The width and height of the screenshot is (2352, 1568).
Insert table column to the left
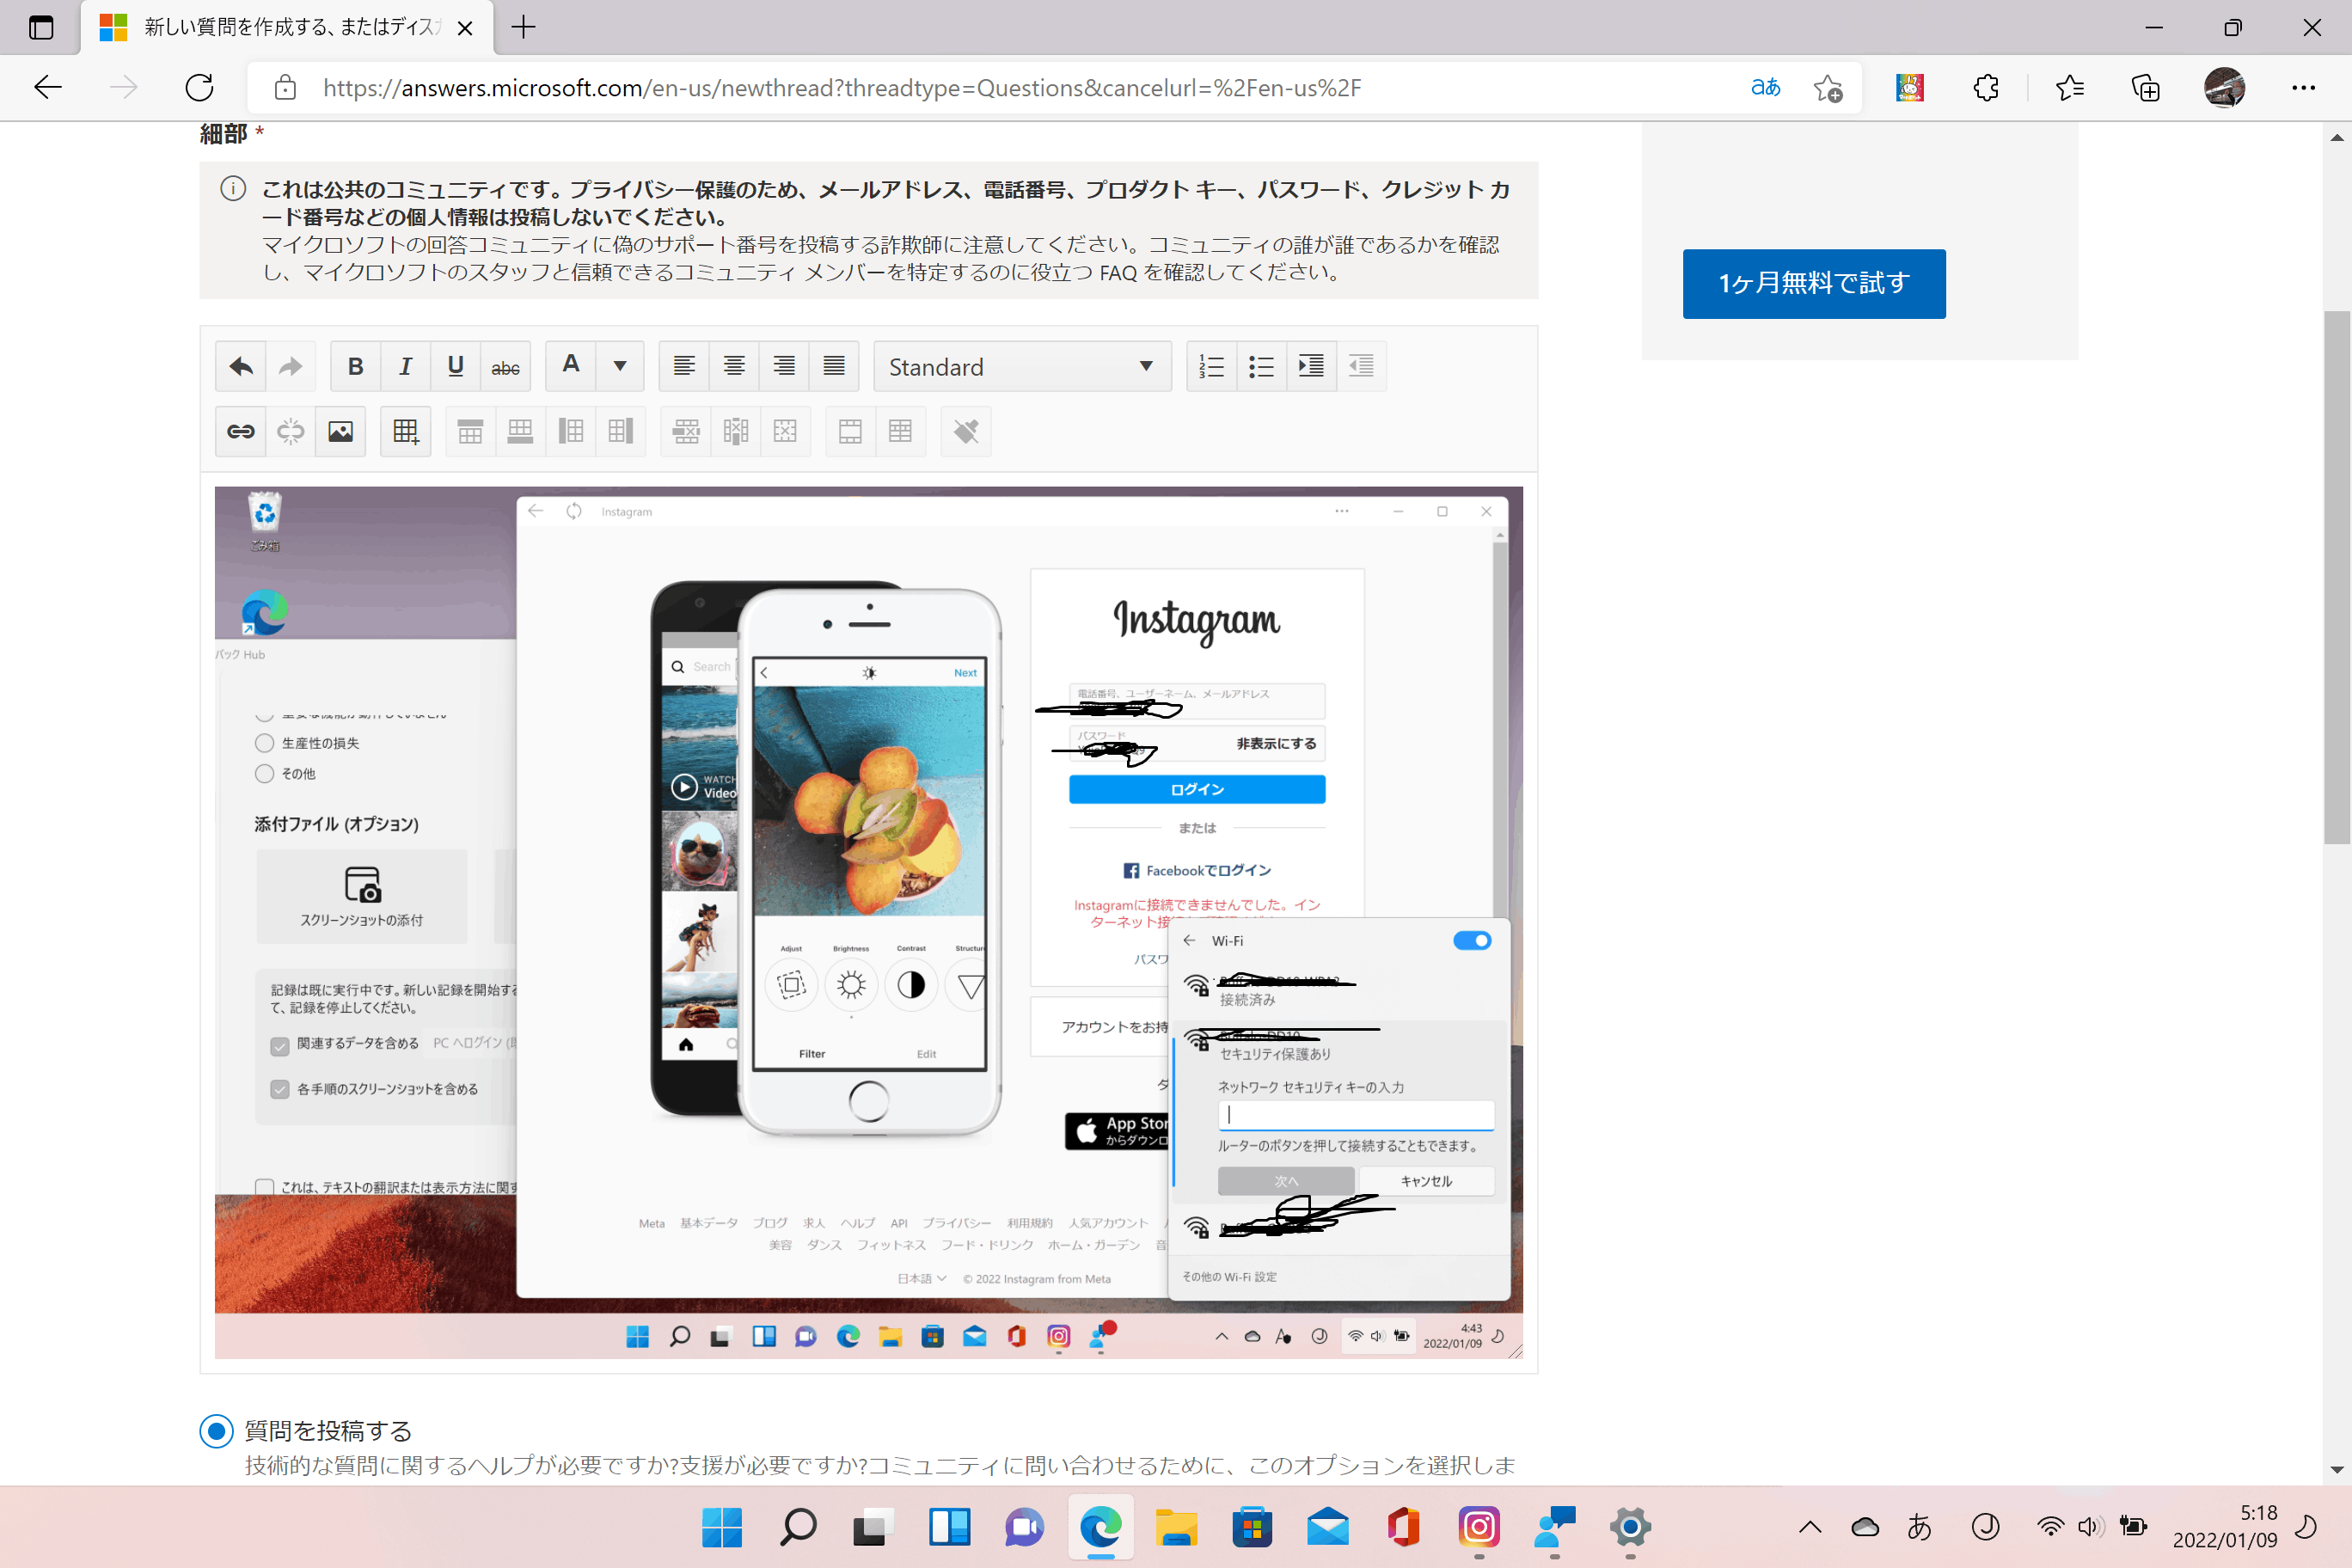point(570,432)
